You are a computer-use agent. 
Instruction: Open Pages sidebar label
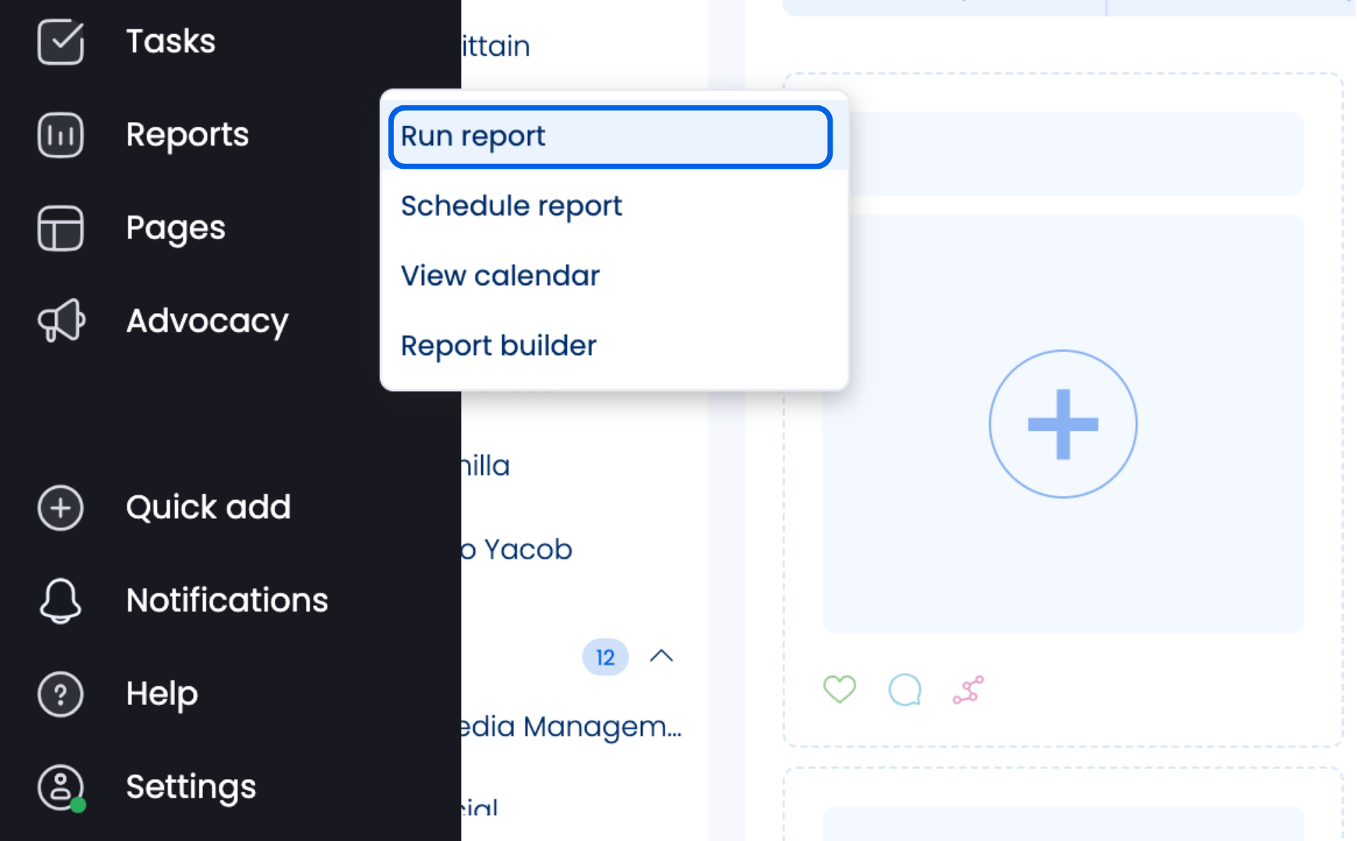(176, 228)
